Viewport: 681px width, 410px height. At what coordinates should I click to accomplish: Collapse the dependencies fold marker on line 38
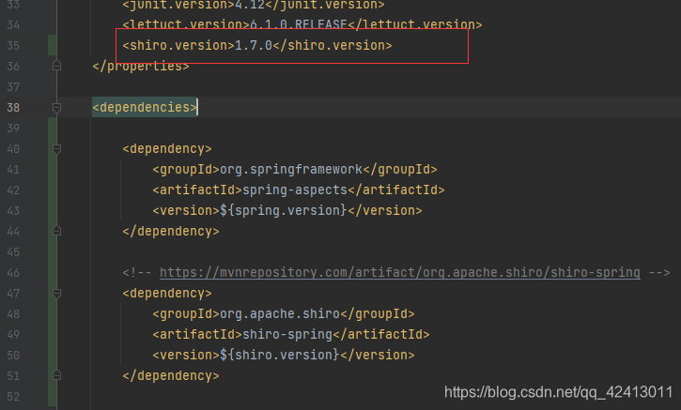tap(56, 107)
